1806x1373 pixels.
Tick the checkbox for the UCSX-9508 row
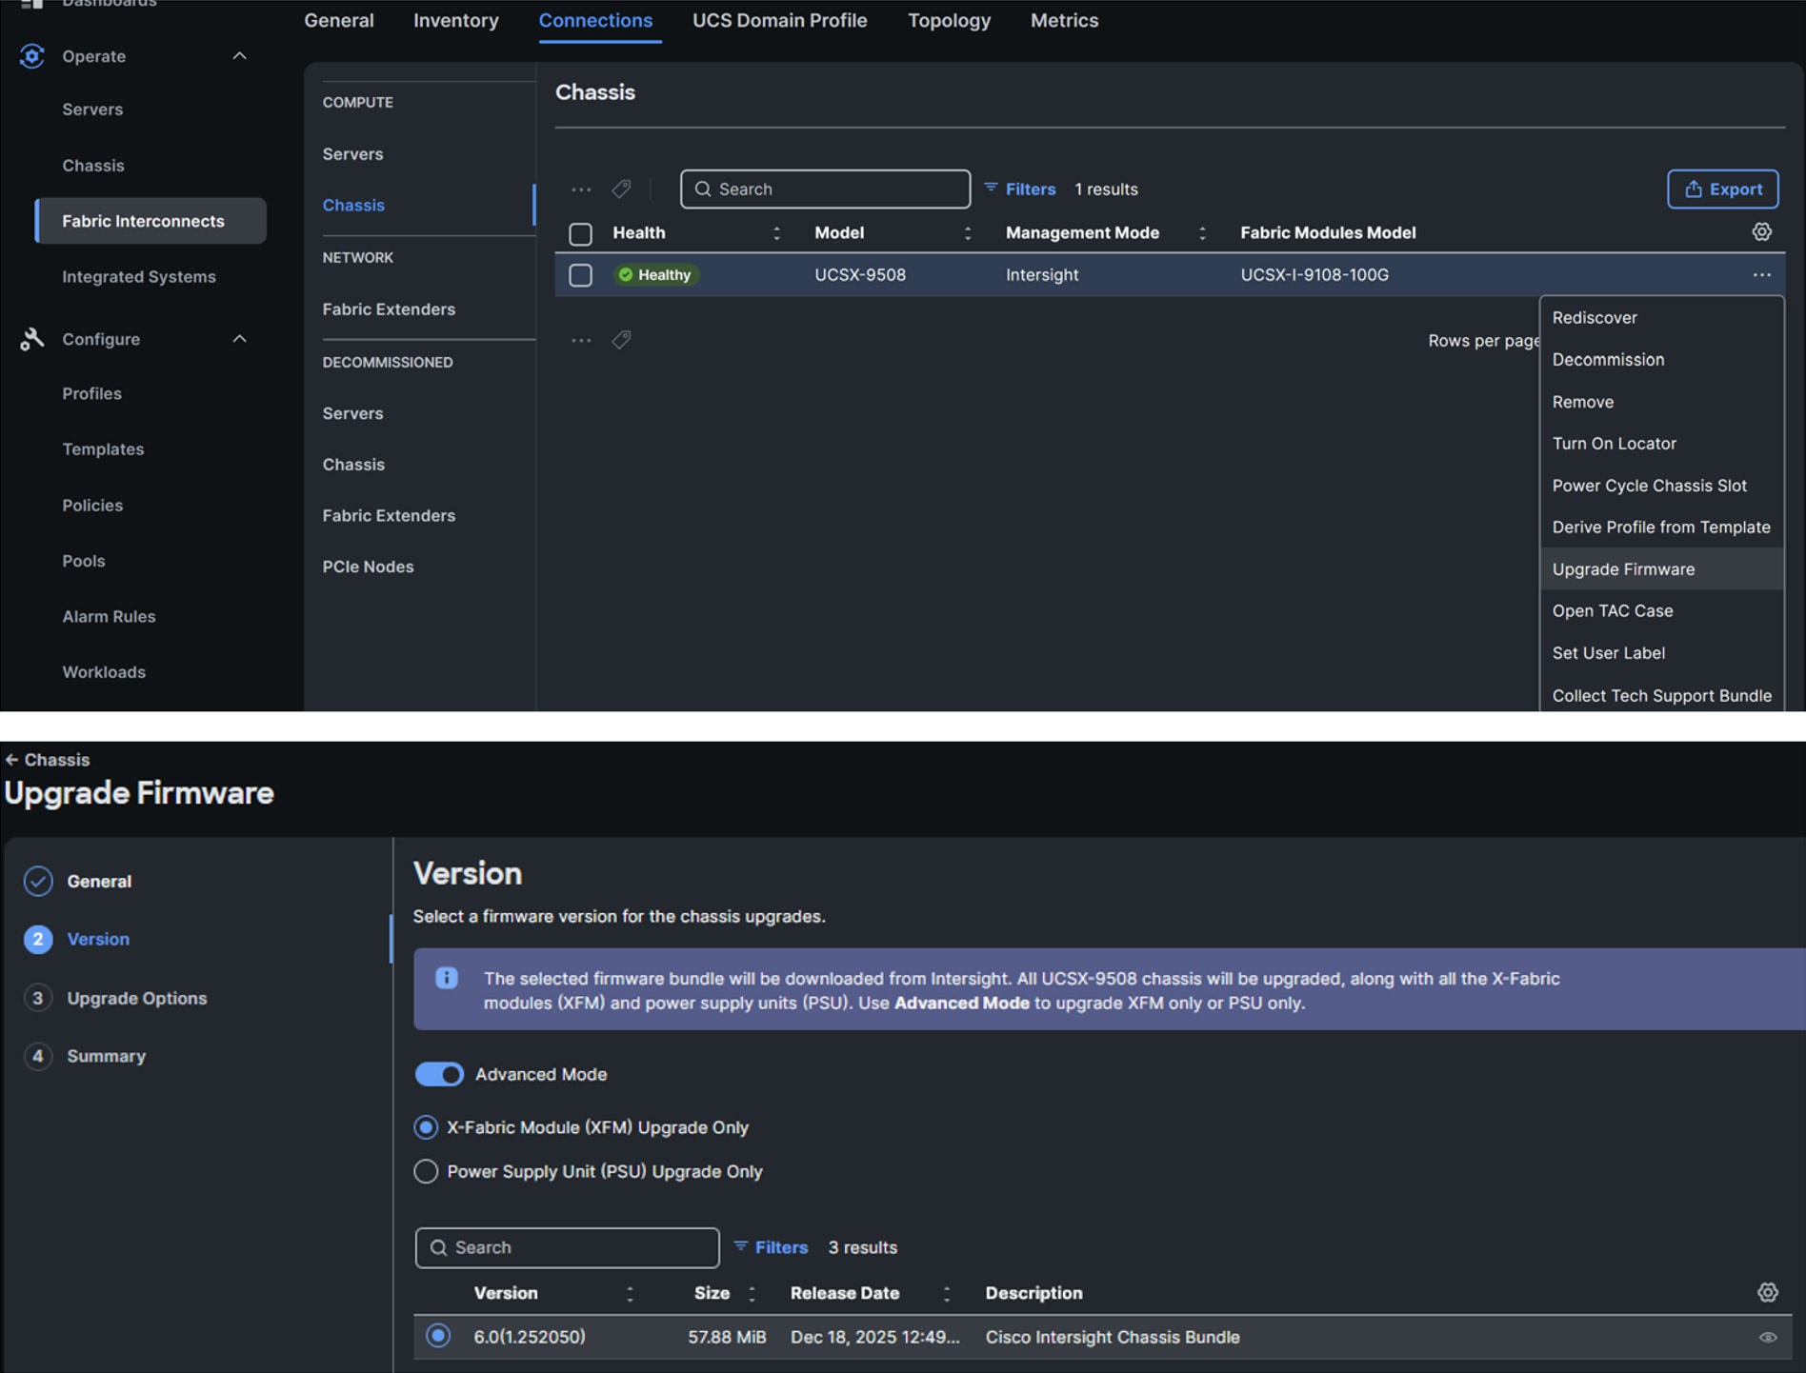pos(580,275)
